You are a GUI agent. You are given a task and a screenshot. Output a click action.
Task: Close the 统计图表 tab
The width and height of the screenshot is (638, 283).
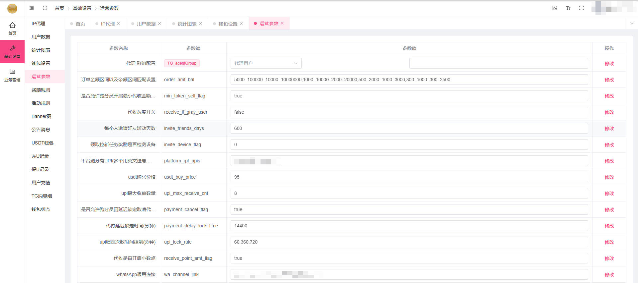(200, 24)
